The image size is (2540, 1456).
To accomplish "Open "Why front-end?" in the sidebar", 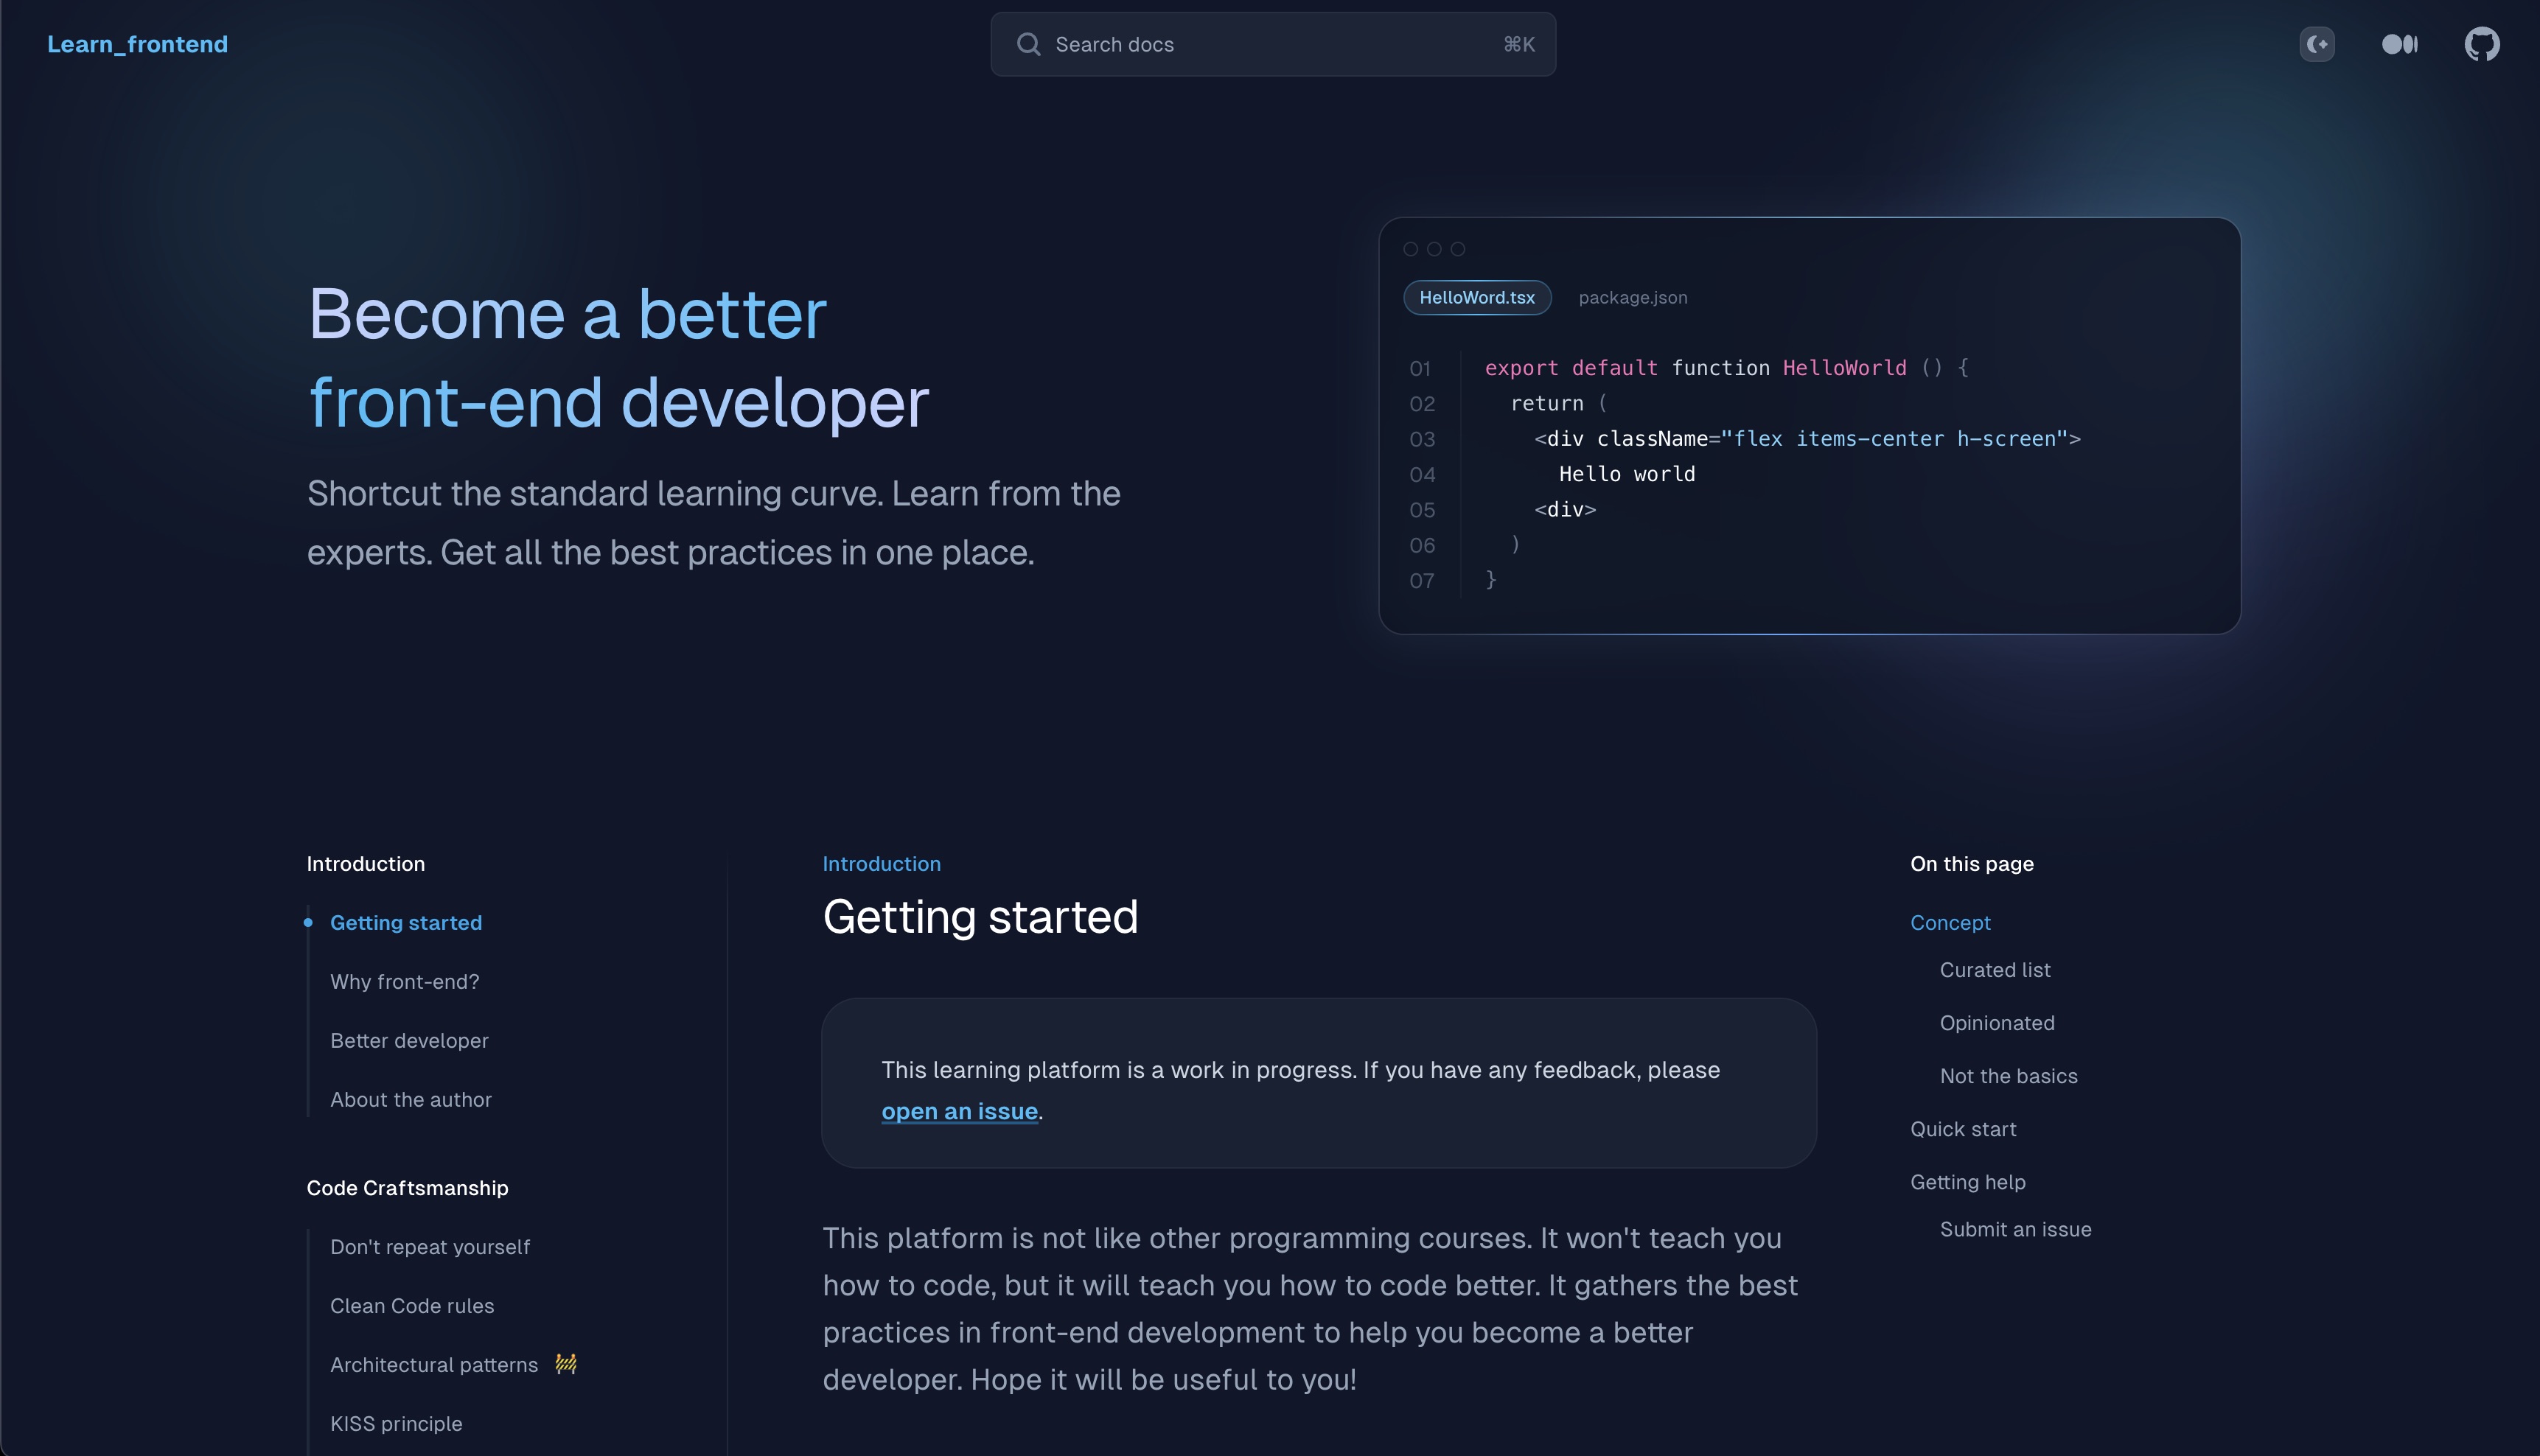I will click(x=404, y=982).
